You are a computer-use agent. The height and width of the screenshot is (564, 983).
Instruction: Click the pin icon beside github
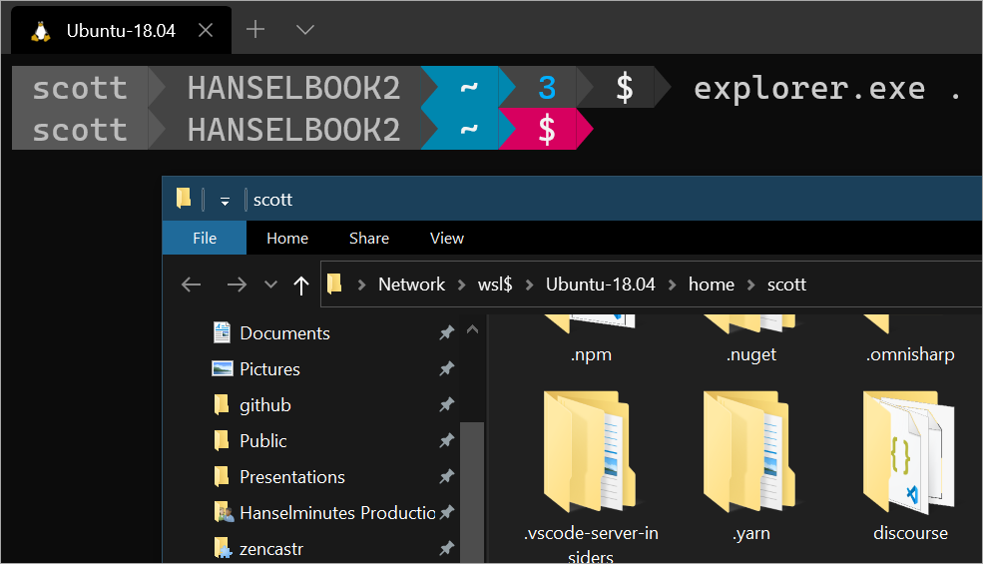[446, 404]
